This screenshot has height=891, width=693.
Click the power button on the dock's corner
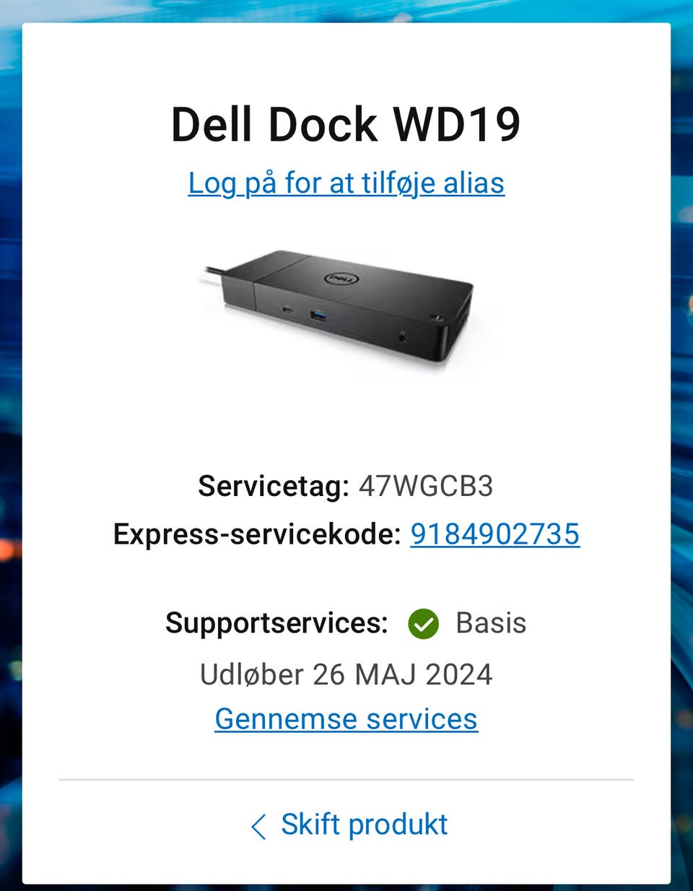point(435,317)
